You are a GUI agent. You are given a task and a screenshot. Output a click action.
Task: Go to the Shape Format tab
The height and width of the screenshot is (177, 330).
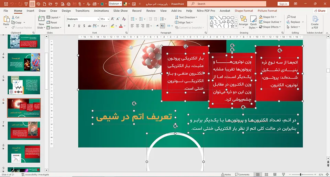click(x=244, y=11)
